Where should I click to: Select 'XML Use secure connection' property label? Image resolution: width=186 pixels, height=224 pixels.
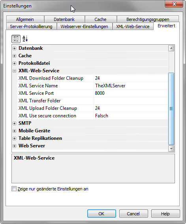(x=47, y=116)
